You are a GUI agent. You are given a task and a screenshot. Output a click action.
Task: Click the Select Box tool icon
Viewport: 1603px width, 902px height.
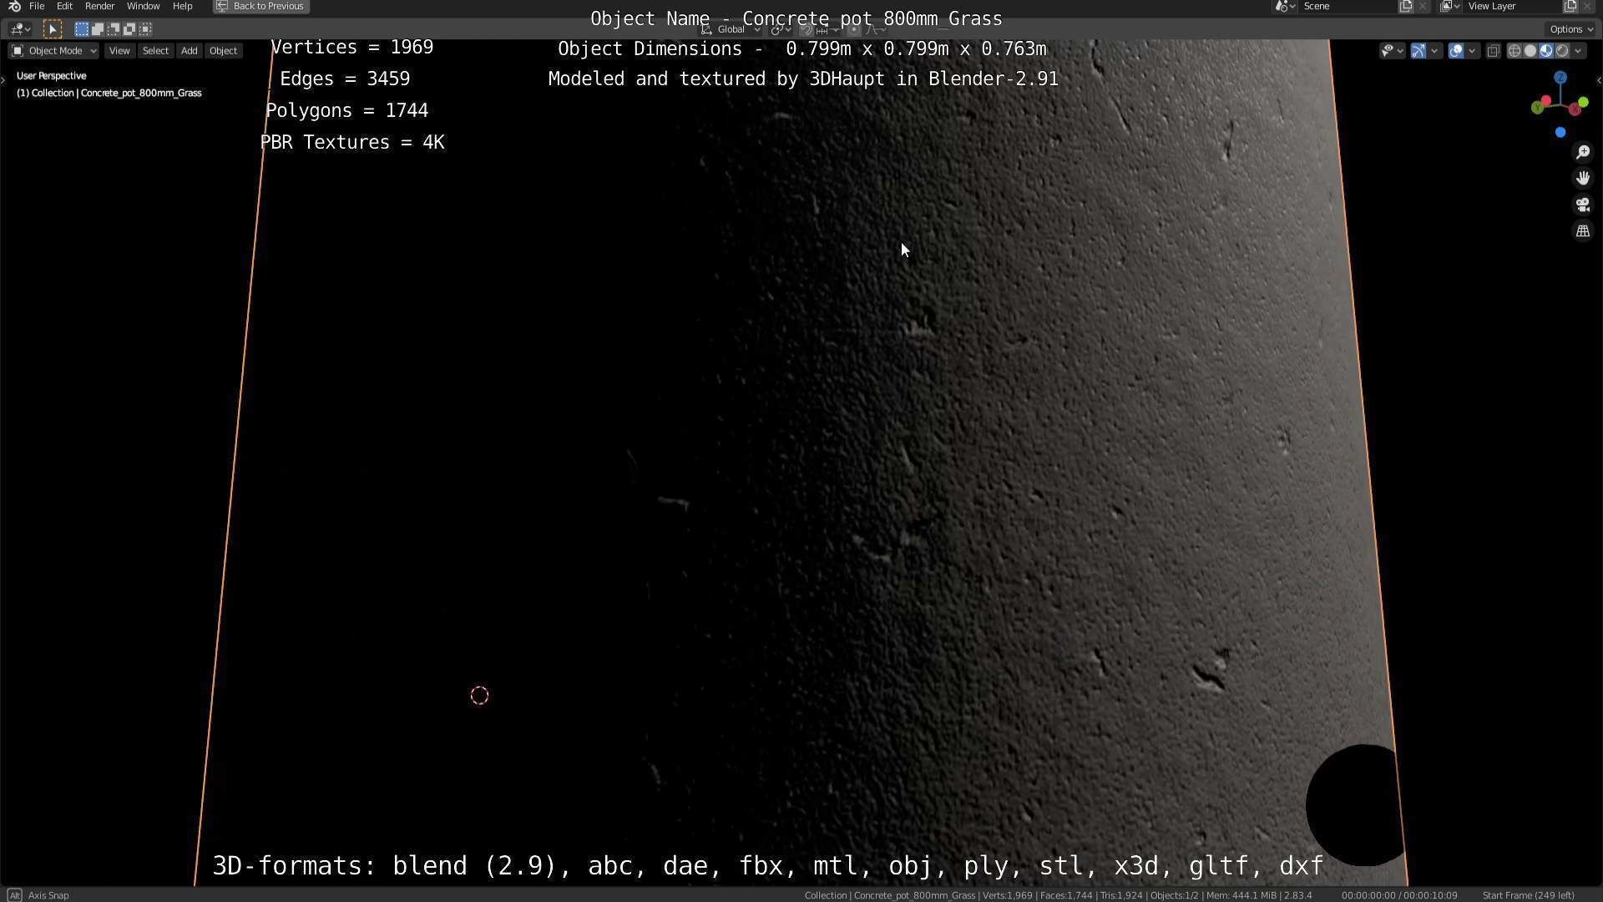coord(52,29)
